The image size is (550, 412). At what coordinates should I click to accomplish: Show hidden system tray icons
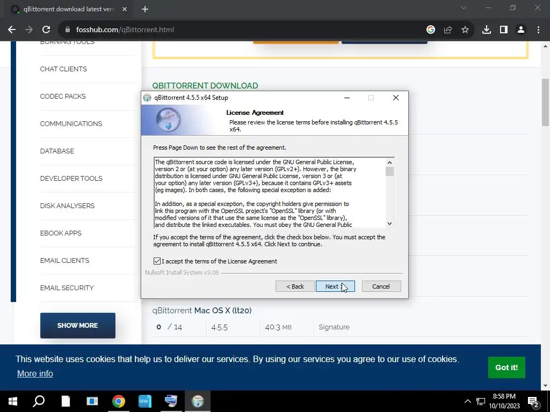[x=468, y=401]
